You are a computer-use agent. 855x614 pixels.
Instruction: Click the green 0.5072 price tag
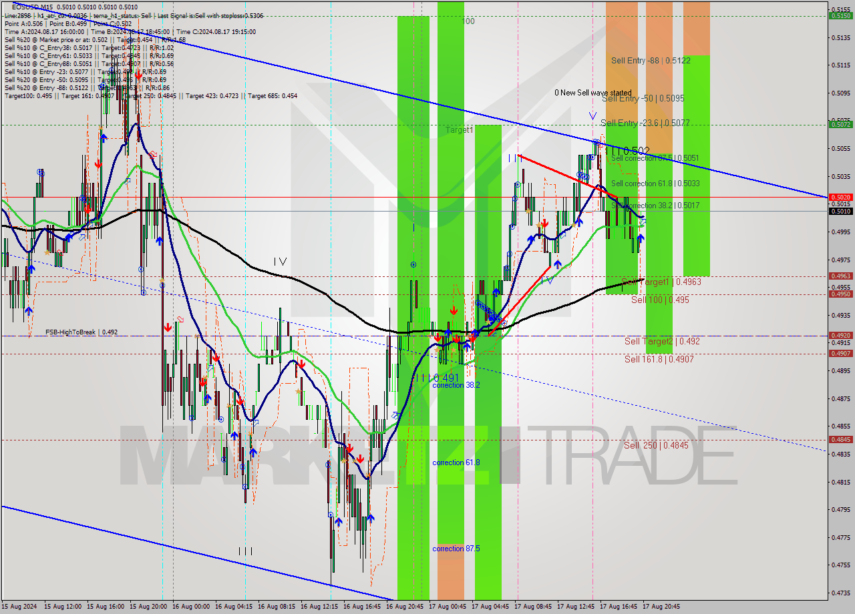click(840, 124)
